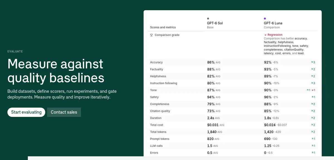The image size is (334, 160).
Task: Click the Start evaluating button
Action: pyautogui.click(x=26, y=112)
